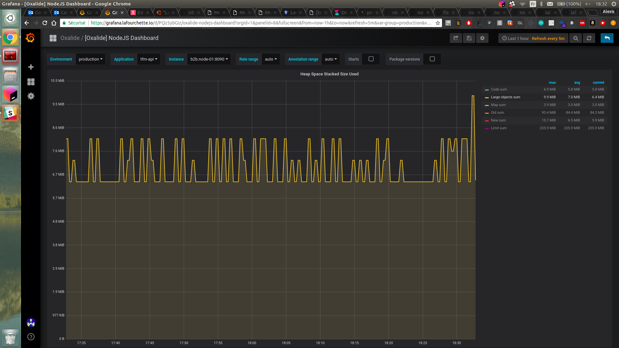
Task: Click the Large objects sum color swatch
Action: point(487,97)
